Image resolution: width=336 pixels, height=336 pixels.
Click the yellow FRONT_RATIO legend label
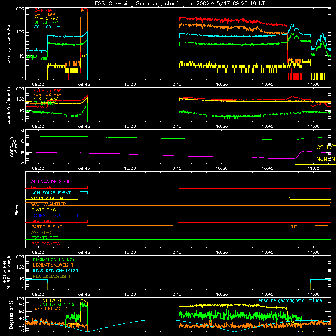[48, 300]
